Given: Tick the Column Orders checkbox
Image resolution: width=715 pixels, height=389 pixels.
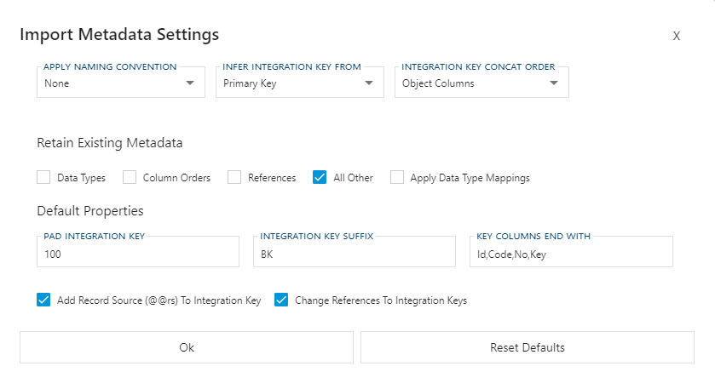Looking at the screenshot, I should tap(130, 178).
